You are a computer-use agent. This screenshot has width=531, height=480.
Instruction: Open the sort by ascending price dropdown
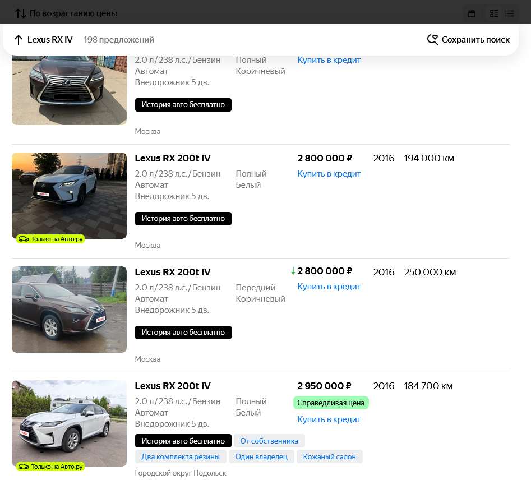point(66,13)
